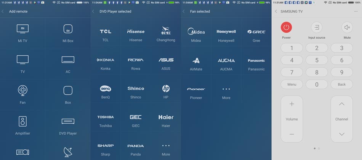This screenshot has width=362, height=160.
Task: Tap number 2 on remote keypad
Action: [317, 48]
